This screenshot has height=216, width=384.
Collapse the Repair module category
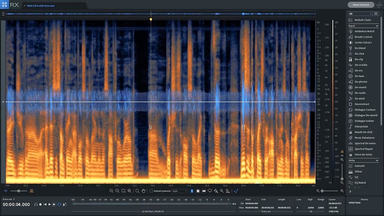[x=377, y=26]
